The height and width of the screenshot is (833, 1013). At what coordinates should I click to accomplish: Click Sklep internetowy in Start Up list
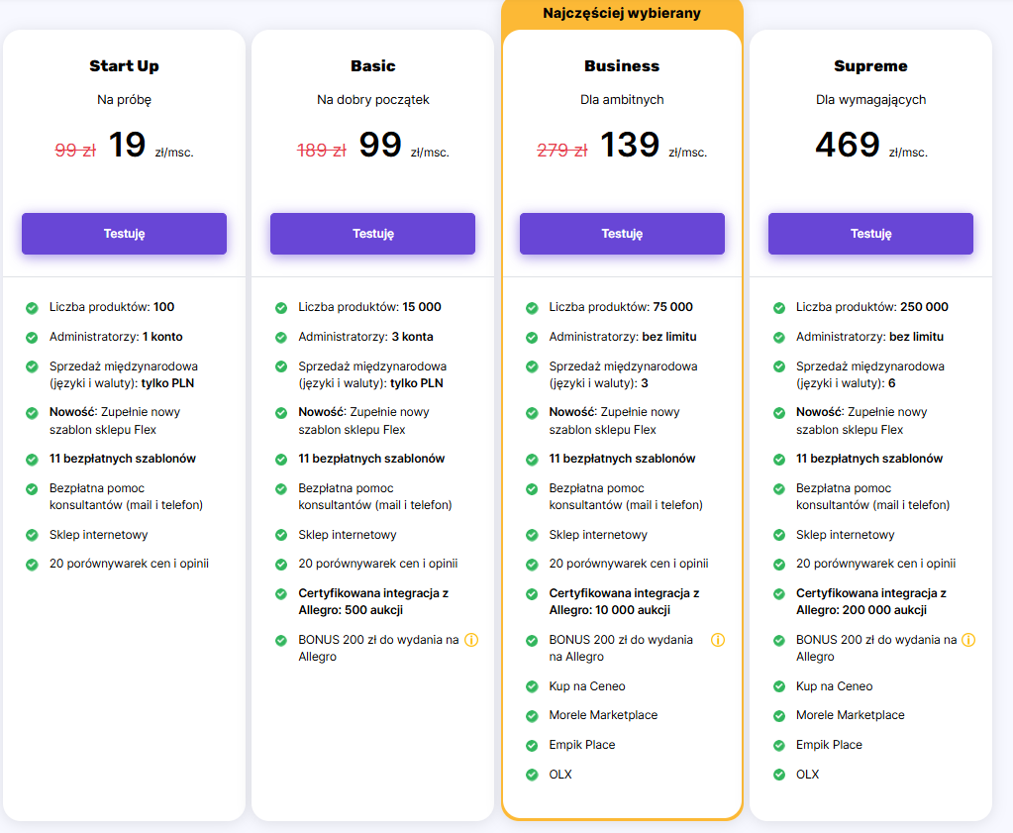pos(98,535)
